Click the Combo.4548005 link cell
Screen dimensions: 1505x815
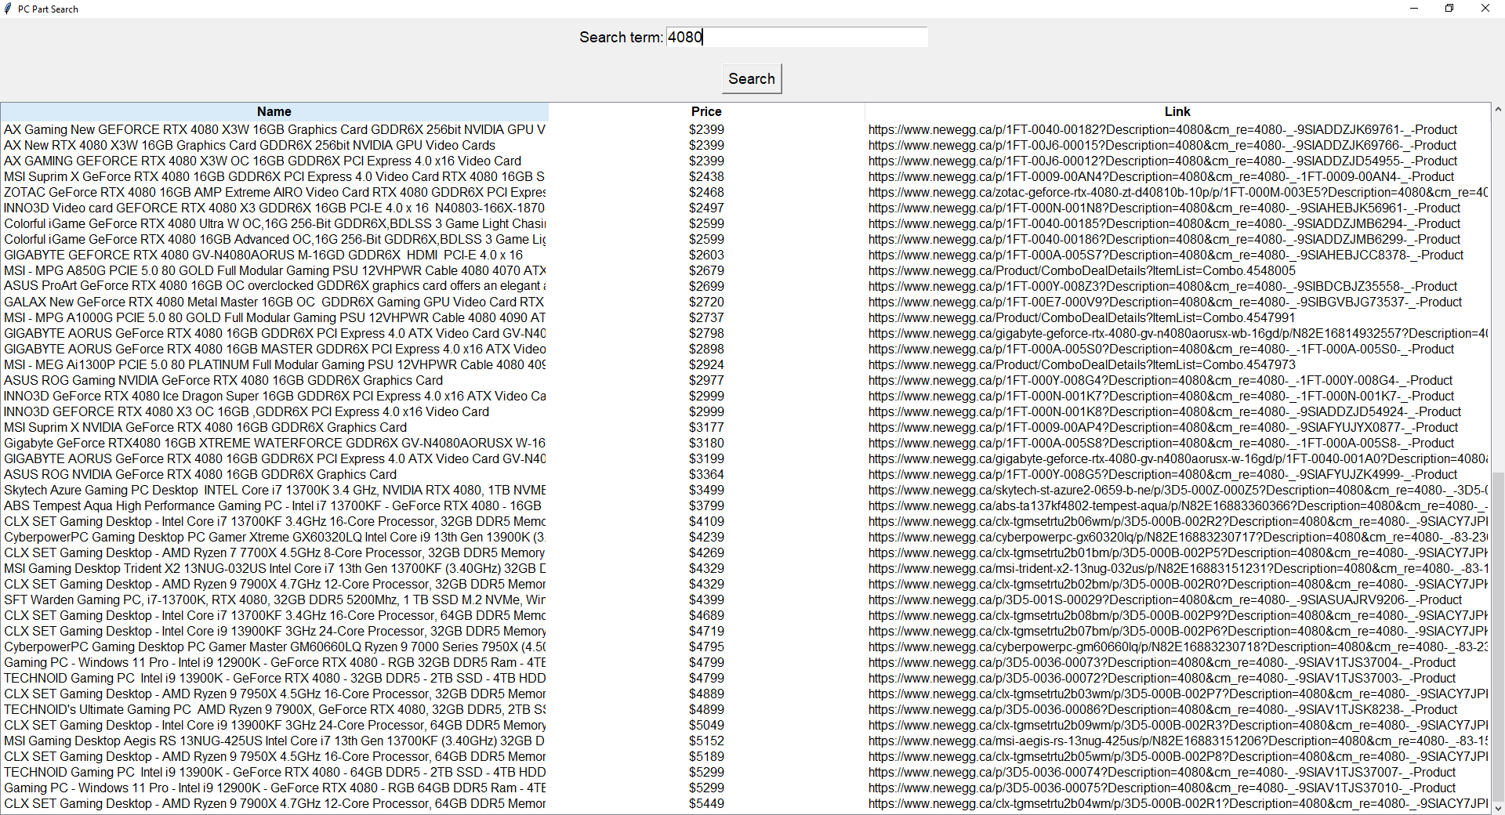coord(1177,270)
